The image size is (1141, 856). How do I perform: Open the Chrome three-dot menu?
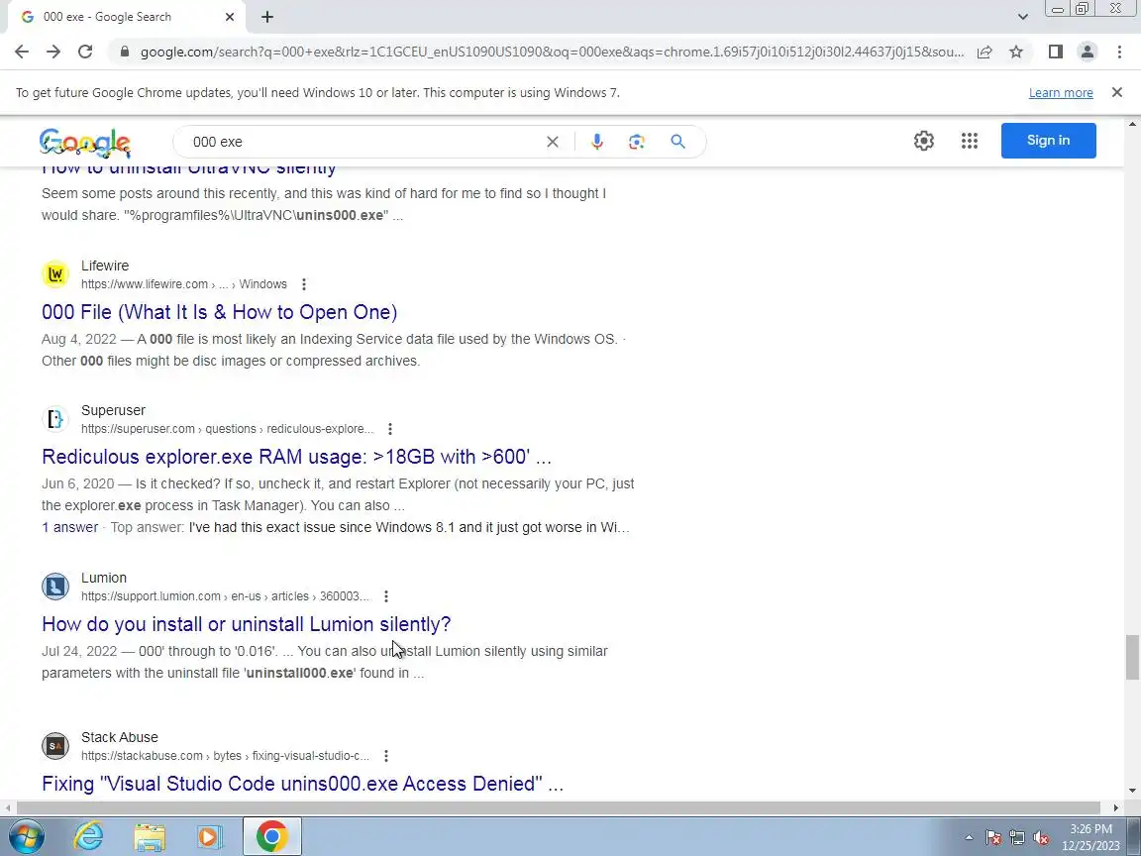(x=1119, y=52)
